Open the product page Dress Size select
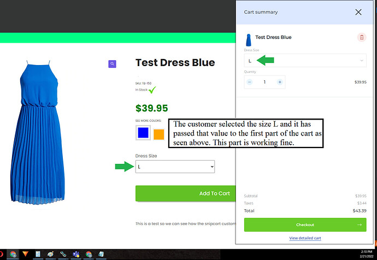The image size is (377, 260). (175, 167)
